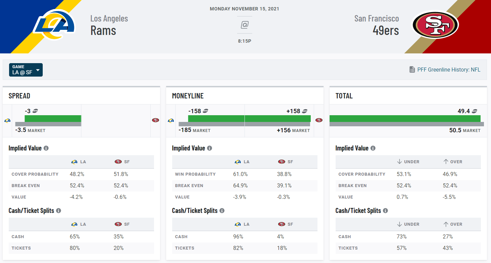This screenshot has width=491, height=263.
Task: Click UNDER header in Total Implied Value
Action: (408, 162)
